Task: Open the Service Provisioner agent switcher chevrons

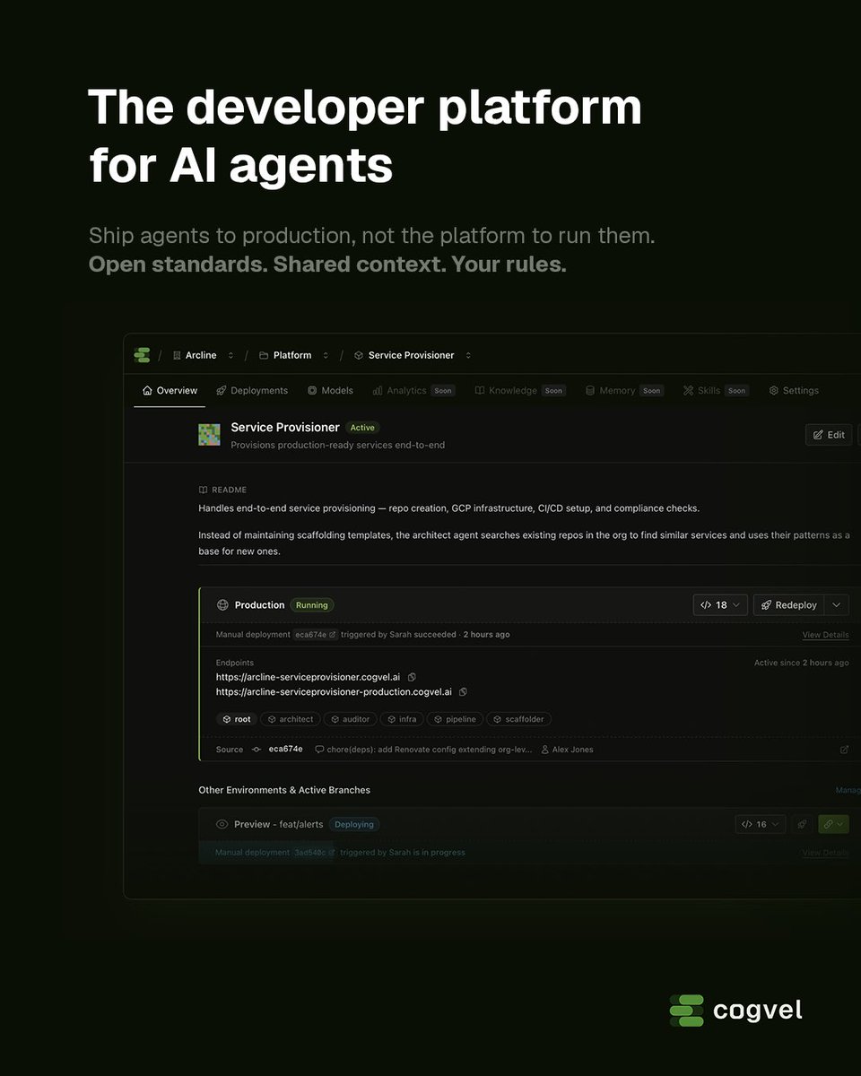Action: pyautogui.click(x=468, y=355)
